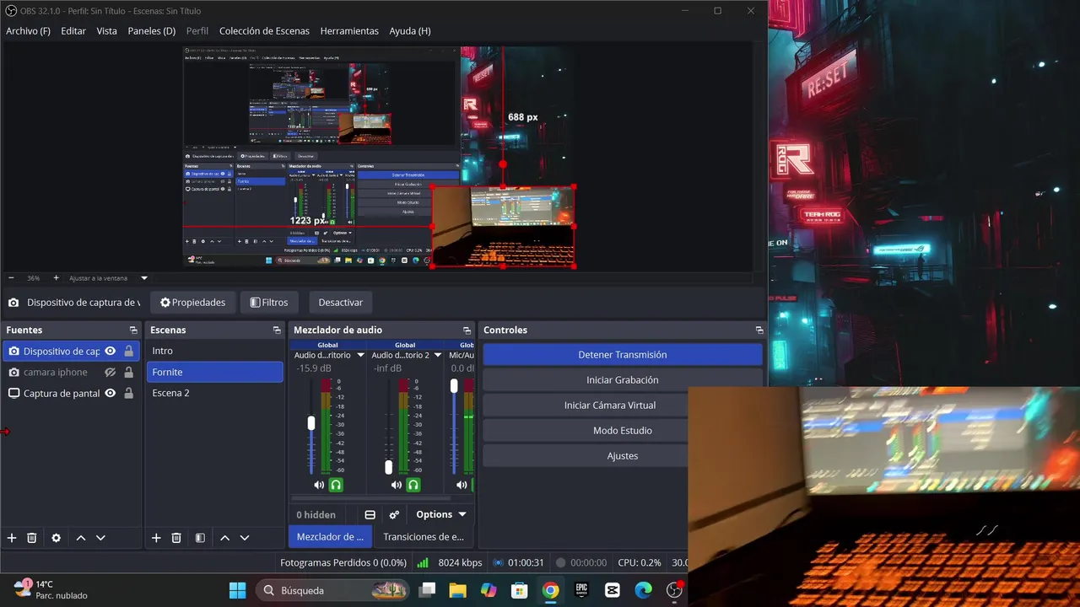Switch audio mixer layout icon

click(x=370, y=515)
